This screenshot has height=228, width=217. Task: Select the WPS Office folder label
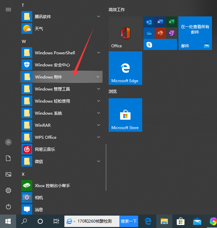tap(46, 137)
